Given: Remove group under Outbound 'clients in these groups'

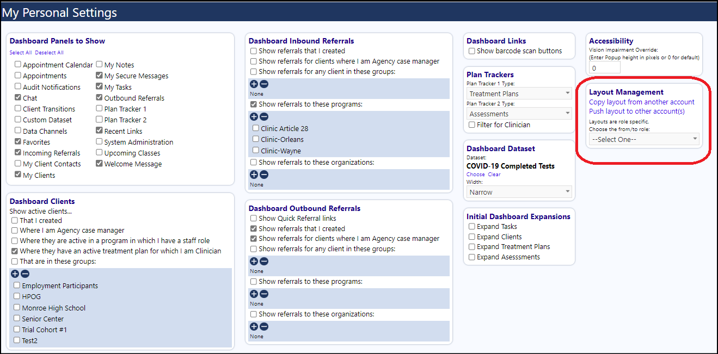Looking at the screenshot, I should 263,262.
